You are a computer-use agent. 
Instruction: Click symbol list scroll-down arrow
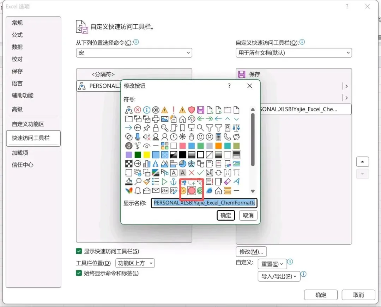pos(253,191)
